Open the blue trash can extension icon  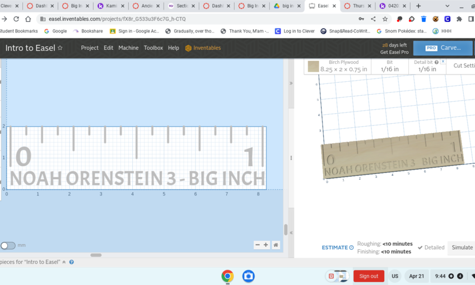coord(423,19)
